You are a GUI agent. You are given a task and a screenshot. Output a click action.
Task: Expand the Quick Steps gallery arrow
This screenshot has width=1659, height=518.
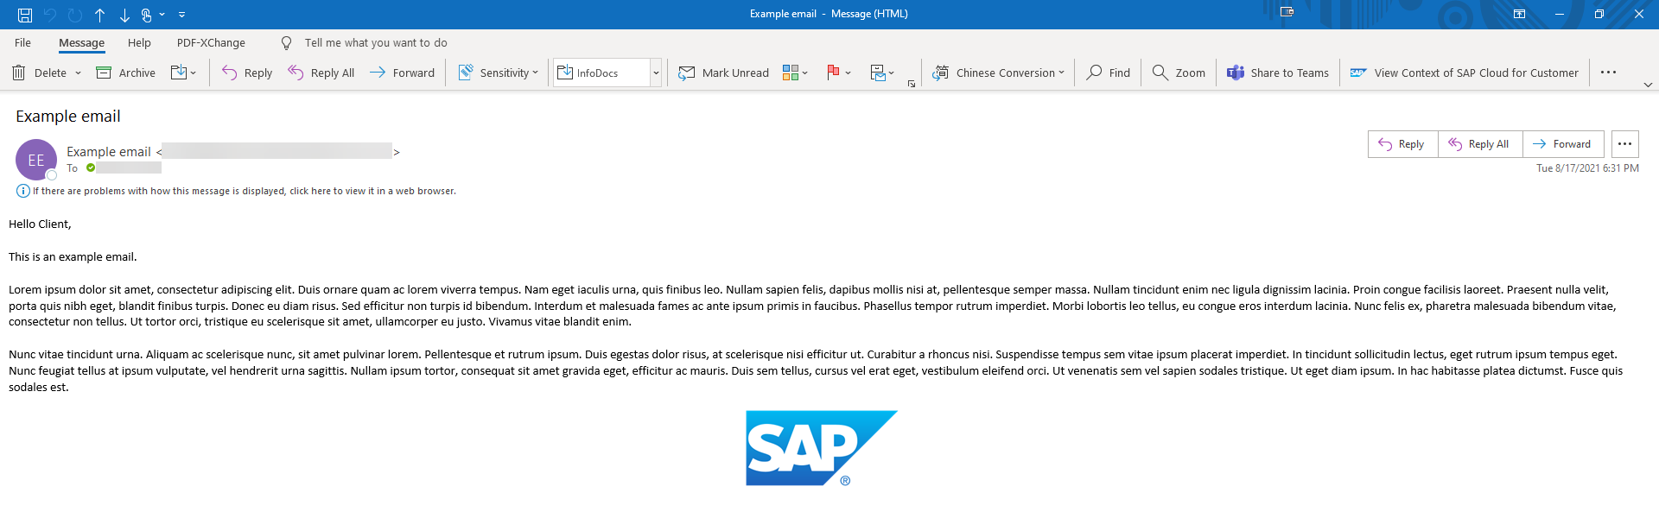click(656, 73)
